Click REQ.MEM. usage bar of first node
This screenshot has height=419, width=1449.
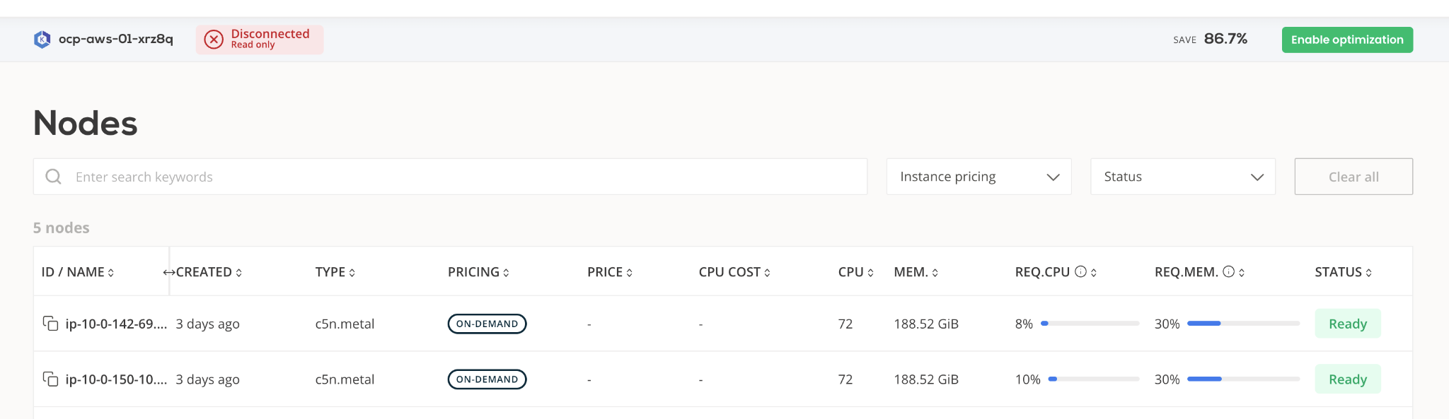pos(1243,324)
